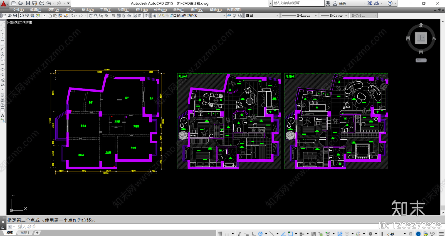Open the 文件(F) menu
The width and height of the screenshot is (445, 236).
coord(18,10)
